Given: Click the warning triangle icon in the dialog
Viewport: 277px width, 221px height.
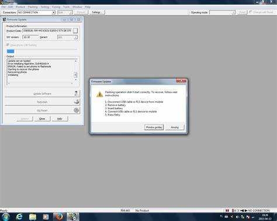Looking at the screenshot, I should [x=99, y=94].
